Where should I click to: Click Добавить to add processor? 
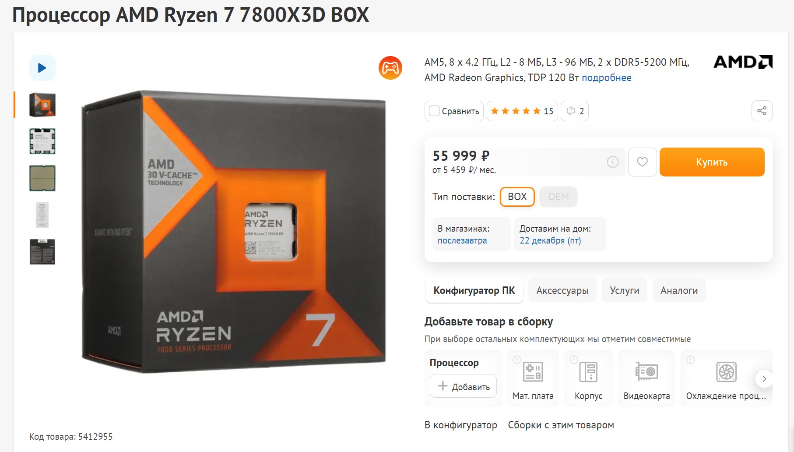tap(463, 386)
